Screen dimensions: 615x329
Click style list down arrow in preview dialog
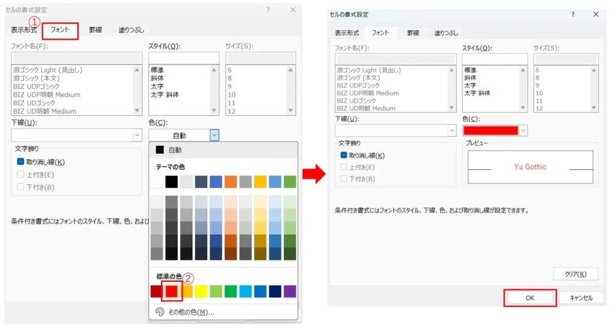(523, 107)
